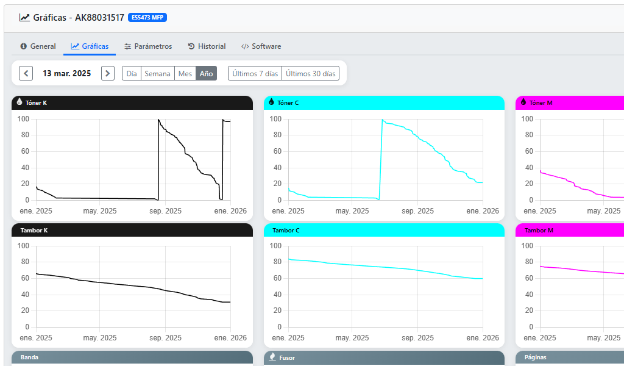624x366 pixels.
Task: Click the Tóner K droplet icon
Action: tap(19, 102)
